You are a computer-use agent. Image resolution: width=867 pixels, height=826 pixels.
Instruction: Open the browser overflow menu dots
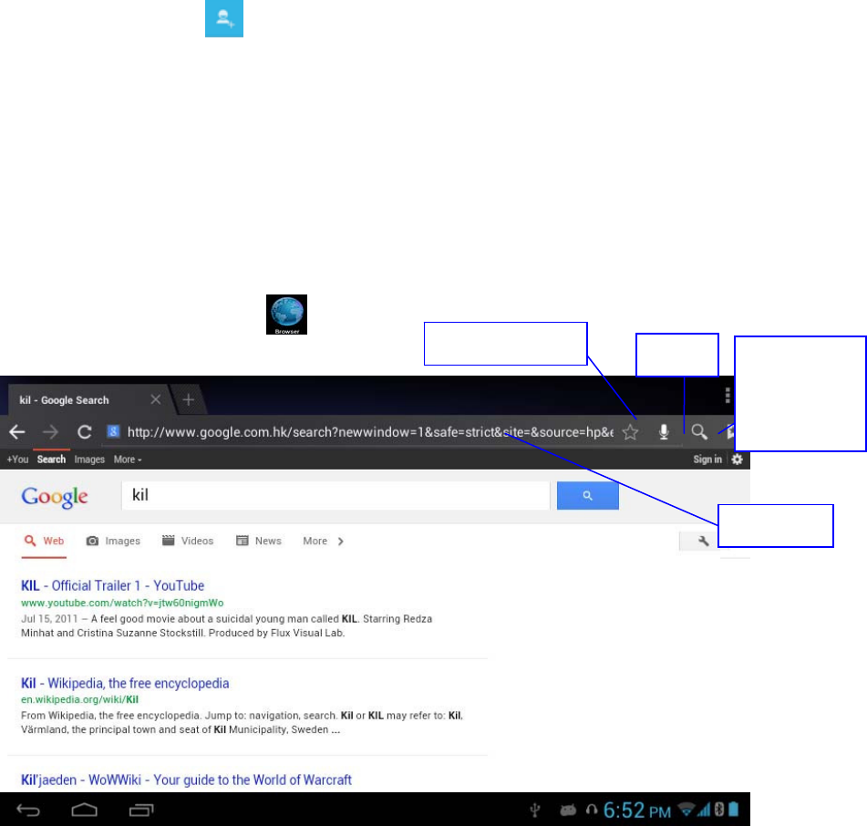(728, 396)
